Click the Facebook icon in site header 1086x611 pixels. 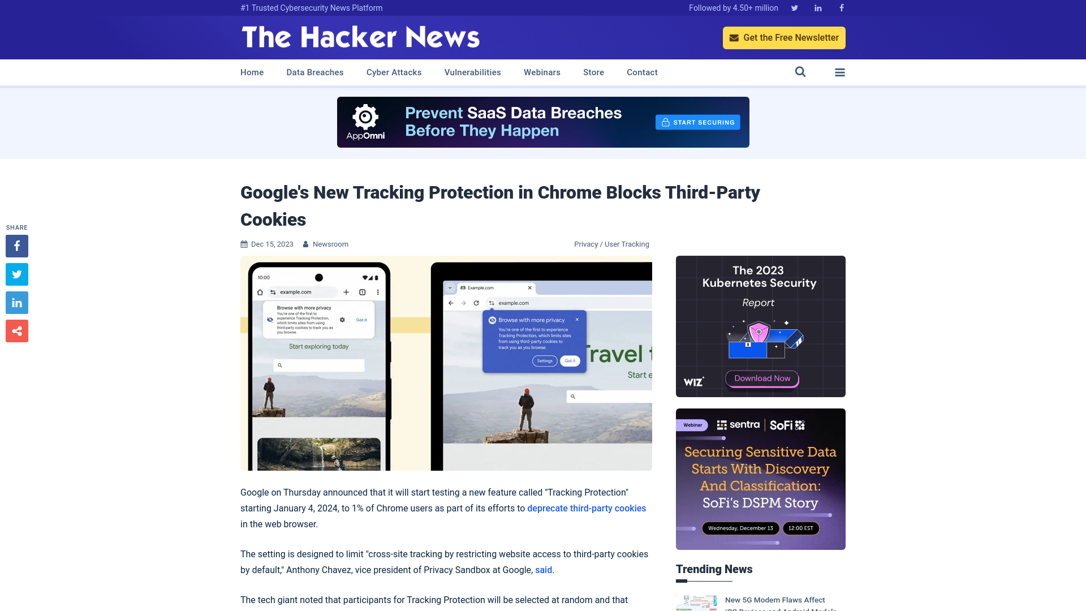(x=841, y=7)
